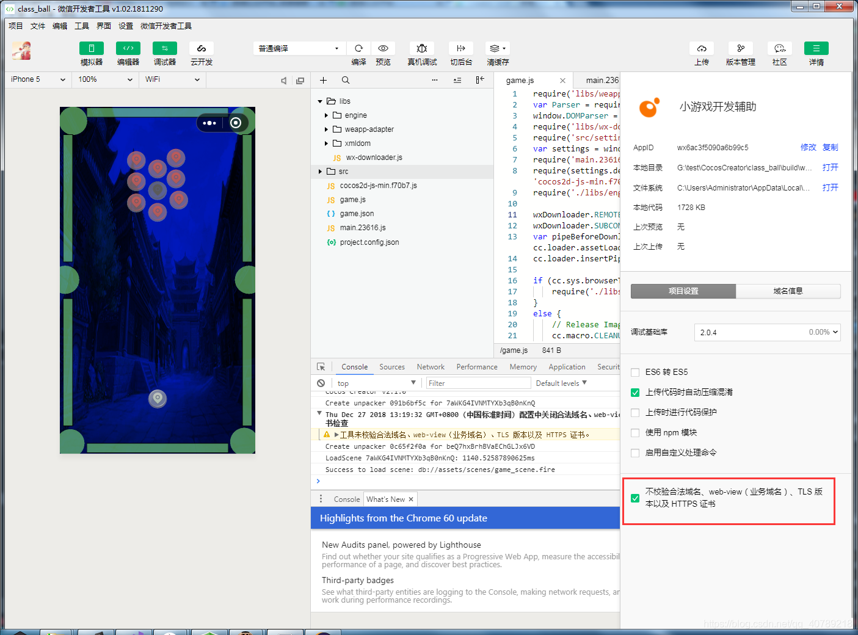Viewport: 858px width, 635px height.
Task: Open the Default levels dropdown
Action: tap(561, 383)
